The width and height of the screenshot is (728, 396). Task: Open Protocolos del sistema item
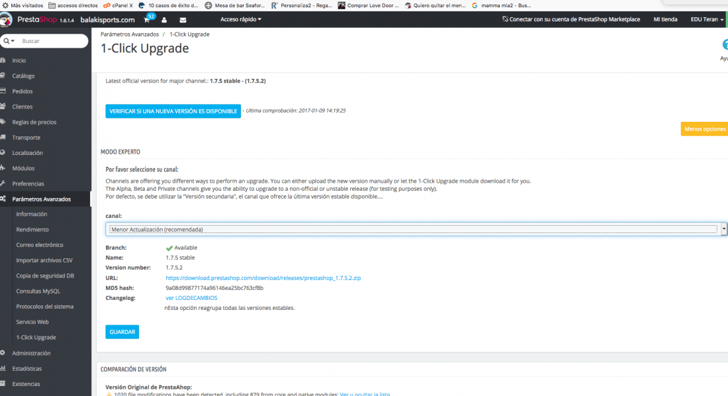pos(44,307)
